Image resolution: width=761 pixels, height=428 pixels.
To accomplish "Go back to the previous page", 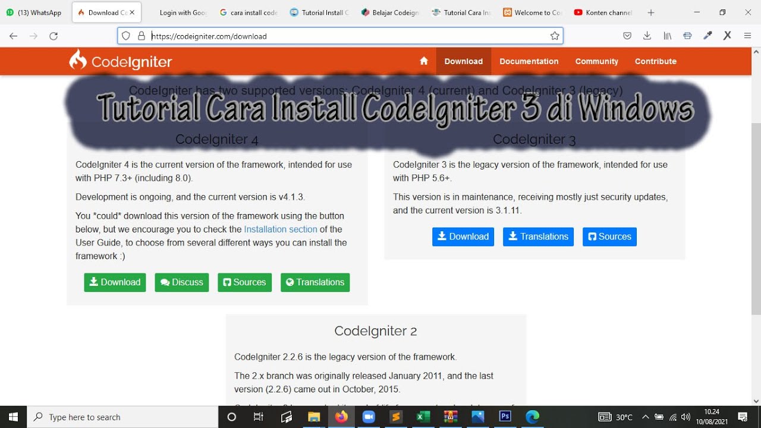I will pos(13,36).
